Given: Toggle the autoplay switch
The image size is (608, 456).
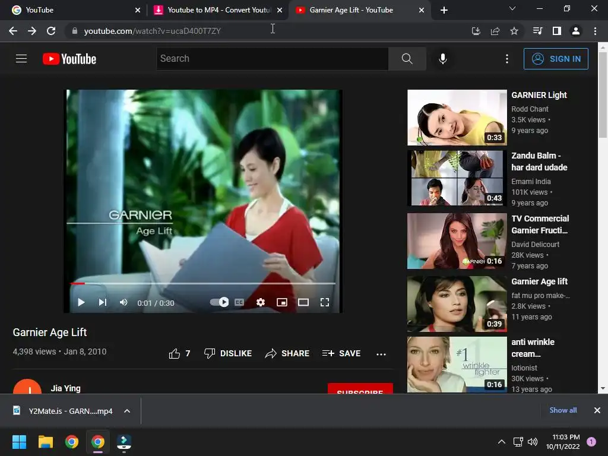Looking at the screenshot, I should coord(219,302).
